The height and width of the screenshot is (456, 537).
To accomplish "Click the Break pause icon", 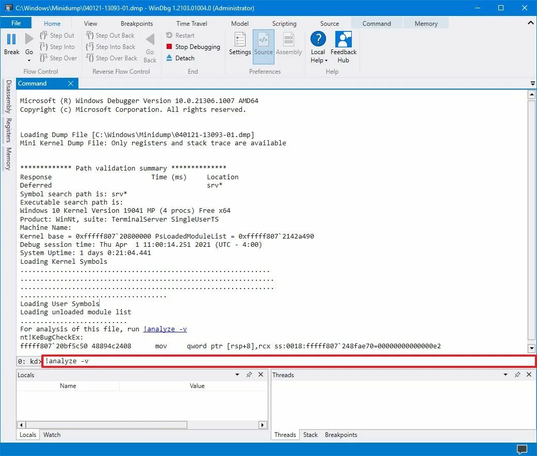I will 11,39.
